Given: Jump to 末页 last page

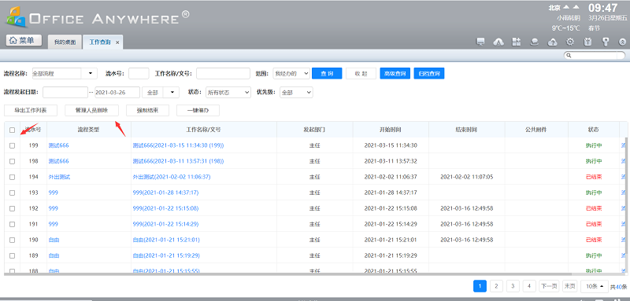Looking at the screenshot, I should [569, 286].
